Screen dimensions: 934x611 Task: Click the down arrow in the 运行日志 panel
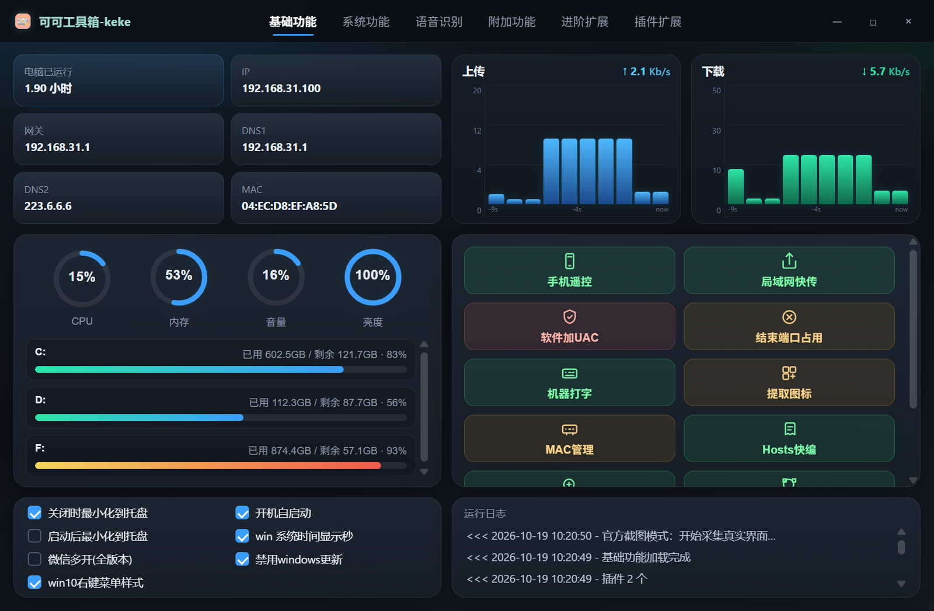click(x=901, y=584)
